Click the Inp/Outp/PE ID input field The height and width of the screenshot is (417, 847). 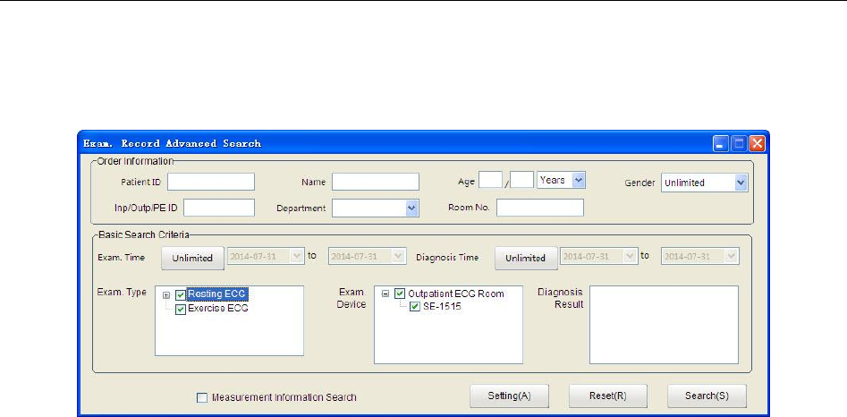219,208
